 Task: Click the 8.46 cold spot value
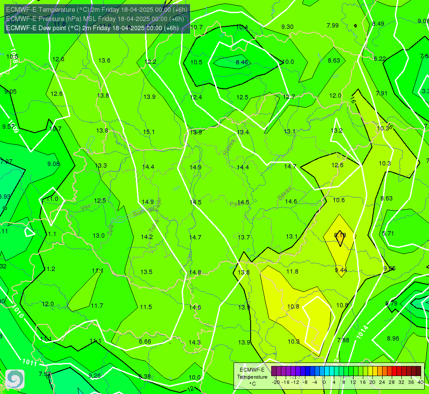[242, 62]
